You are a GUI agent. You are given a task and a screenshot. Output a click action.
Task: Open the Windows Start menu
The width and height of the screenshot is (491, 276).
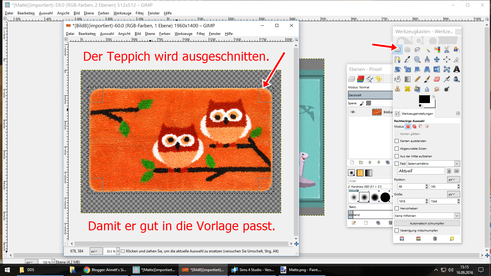pos(7,270)
